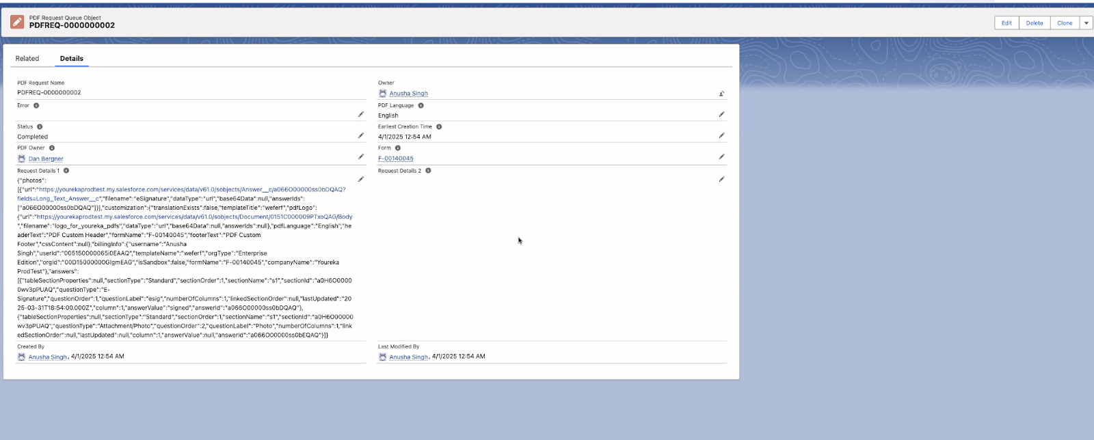
Task: Show help info for Form field
Action: pos(398,148)
